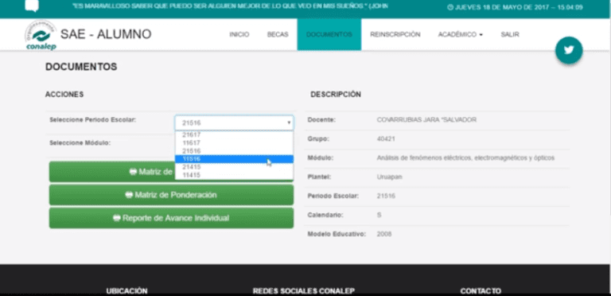
Task: Click the Matriz de Ponderación button
Action: tap(171, 195)
